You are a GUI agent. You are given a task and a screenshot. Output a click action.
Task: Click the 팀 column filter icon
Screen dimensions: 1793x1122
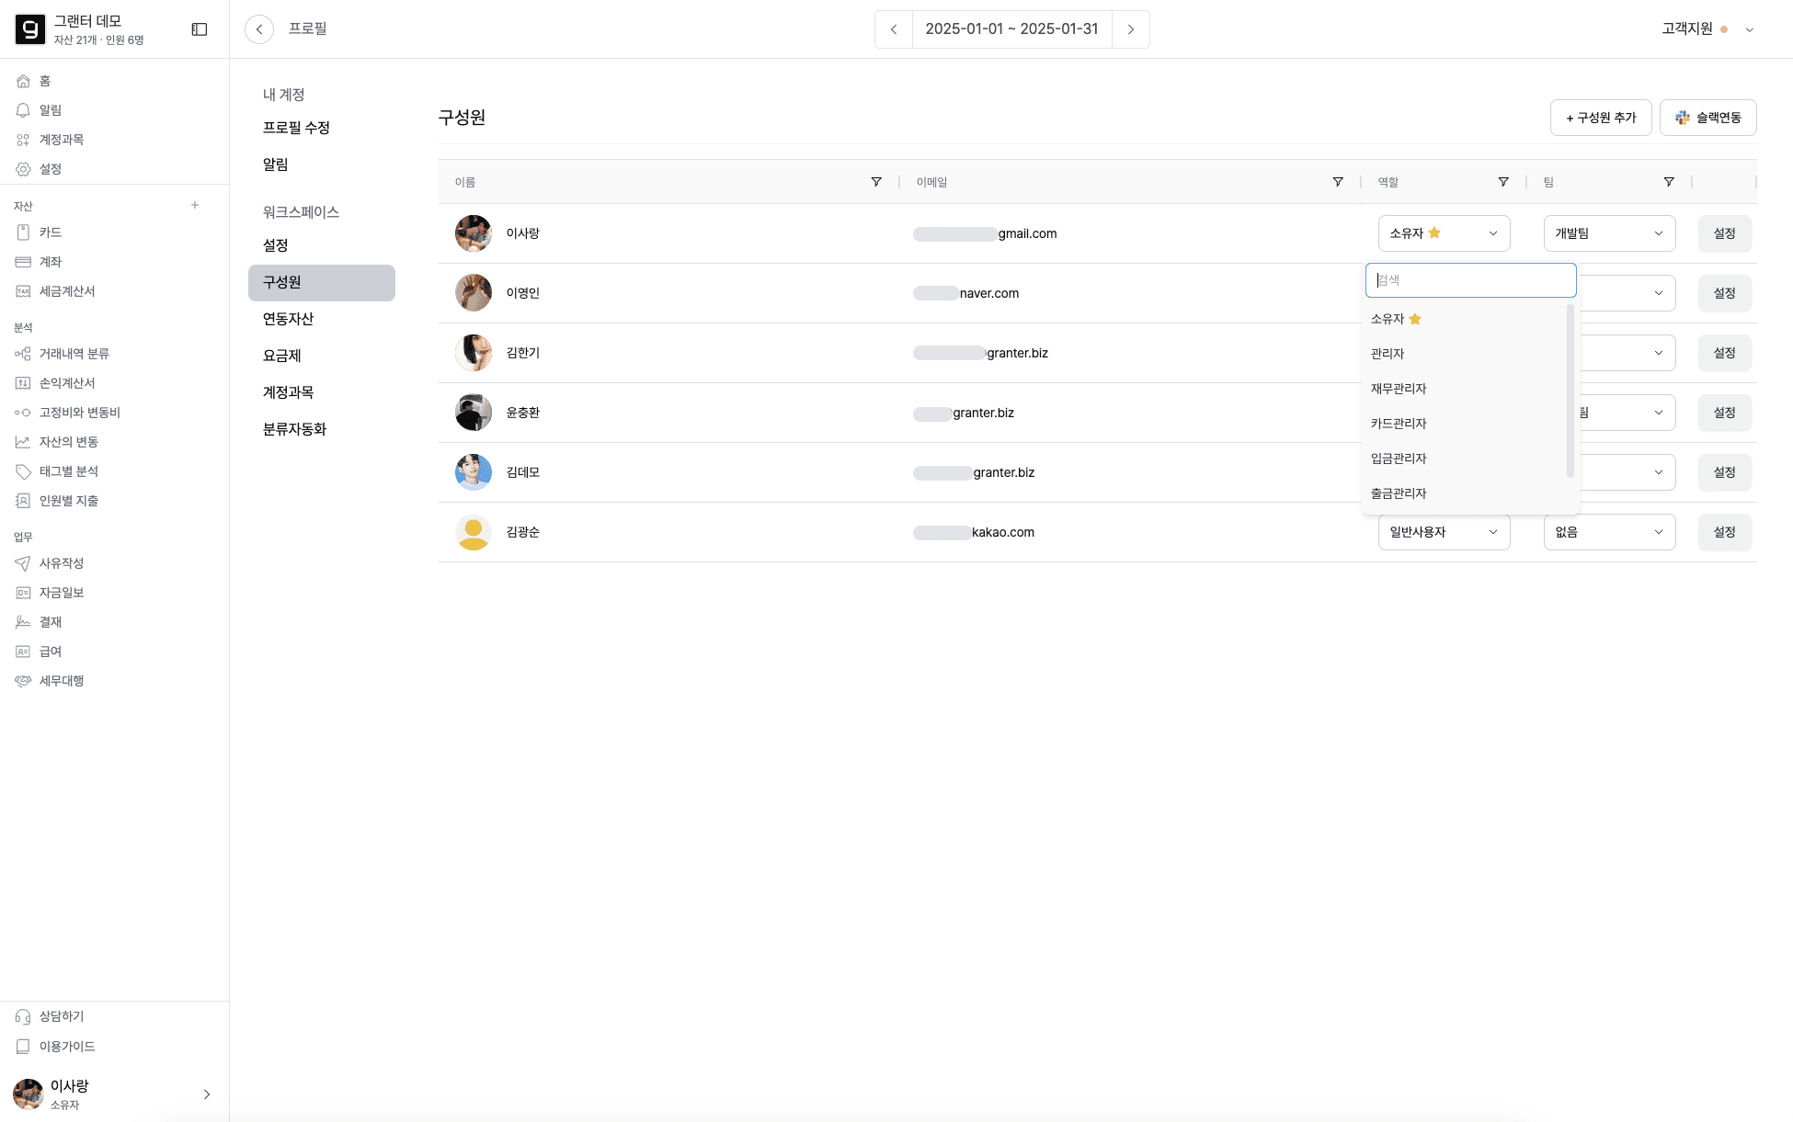[1669, 182]
